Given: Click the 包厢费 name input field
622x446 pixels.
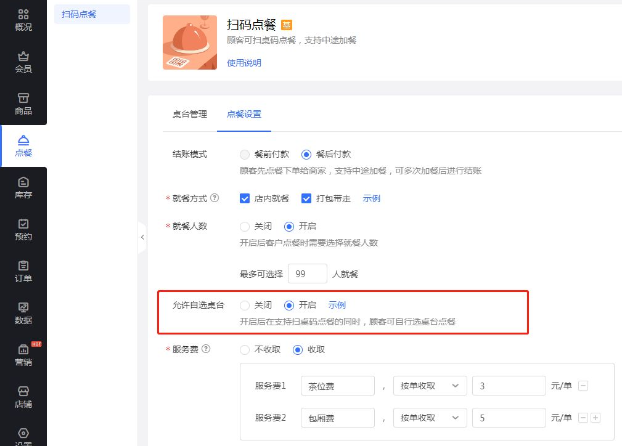Looking at the screenshot, I should pos(338,418).
